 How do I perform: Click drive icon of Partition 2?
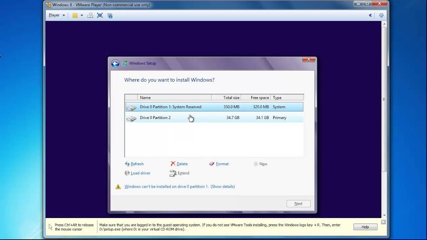point(131,118)
